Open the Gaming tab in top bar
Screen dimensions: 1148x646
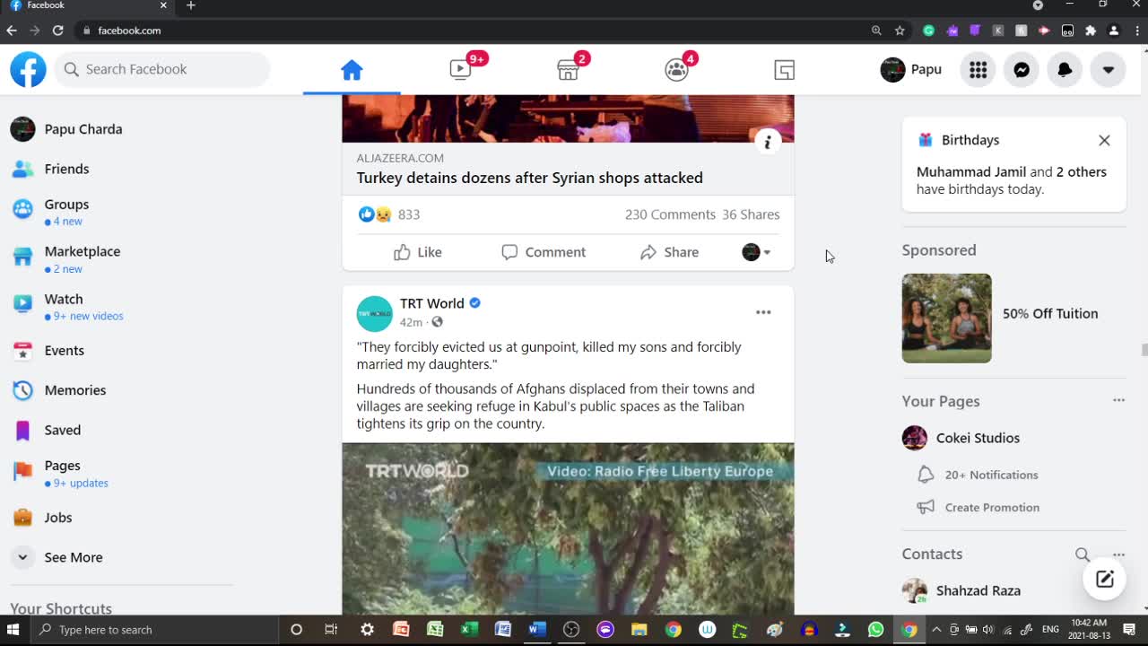[784, 70]
